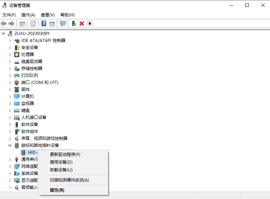This screenshot has height=199, width=270.
Task: Click the IDE ATA/ATAPI controller icon
Action: coord(17,41)
